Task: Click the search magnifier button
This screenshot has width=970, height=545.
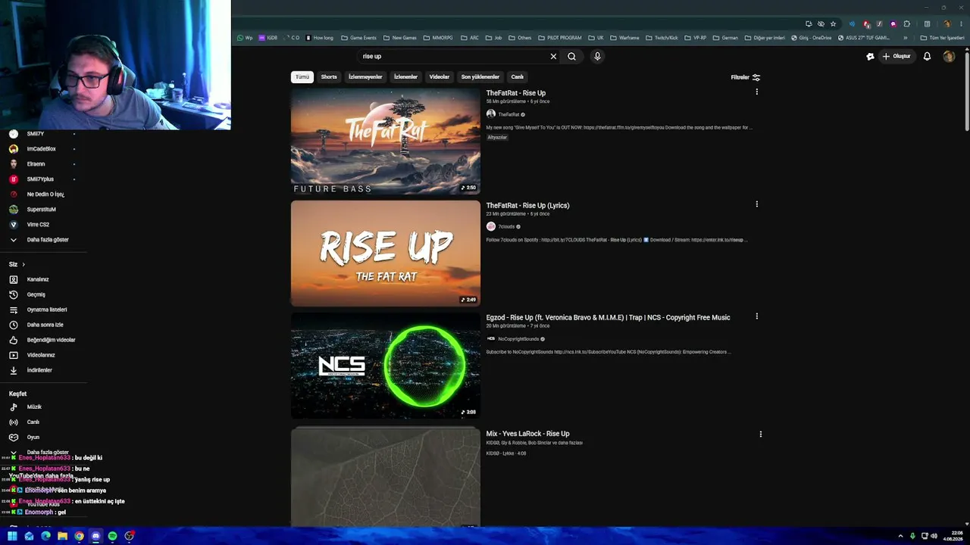Action: 572,56
